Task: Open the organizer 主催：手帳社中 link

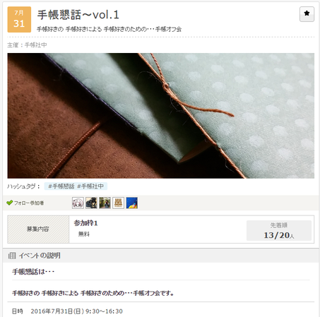Action: point(27,45)
